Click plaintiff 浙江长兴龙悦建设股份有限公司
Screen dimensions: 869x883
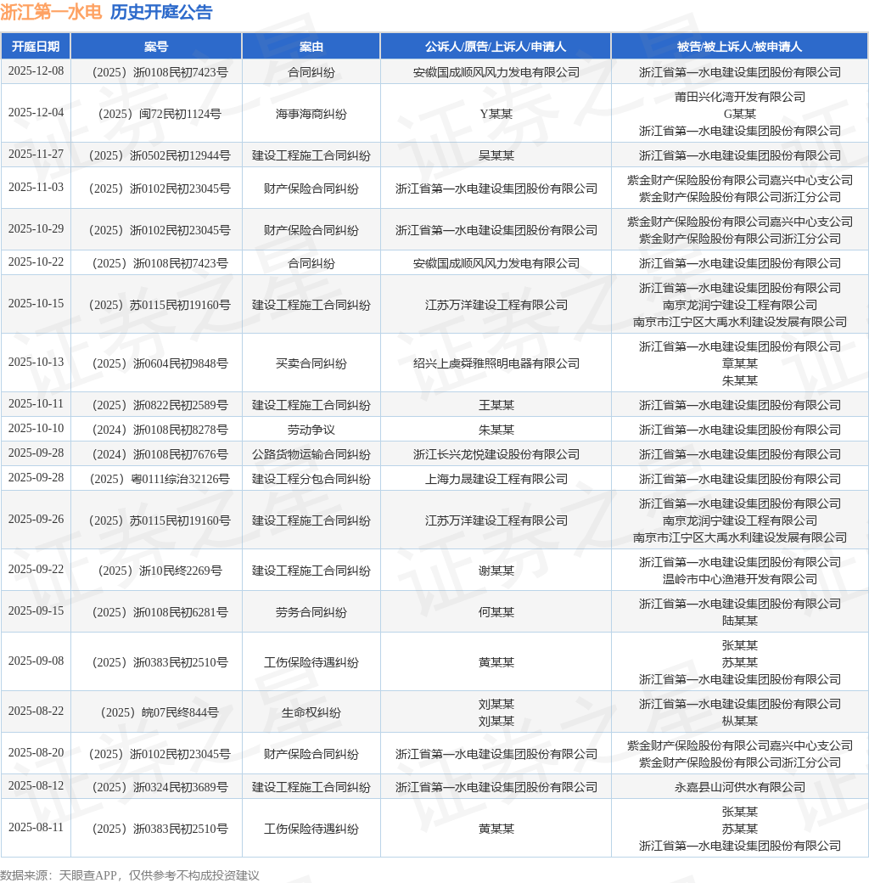[496, 455]
